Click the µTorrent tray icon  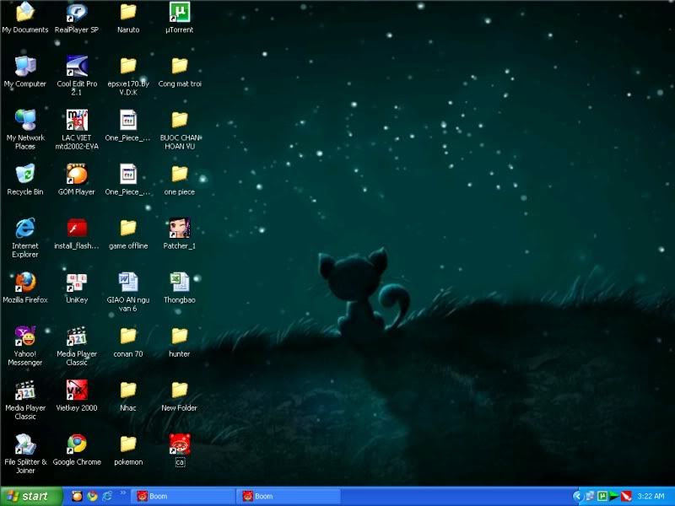click(x=602, y=496)
